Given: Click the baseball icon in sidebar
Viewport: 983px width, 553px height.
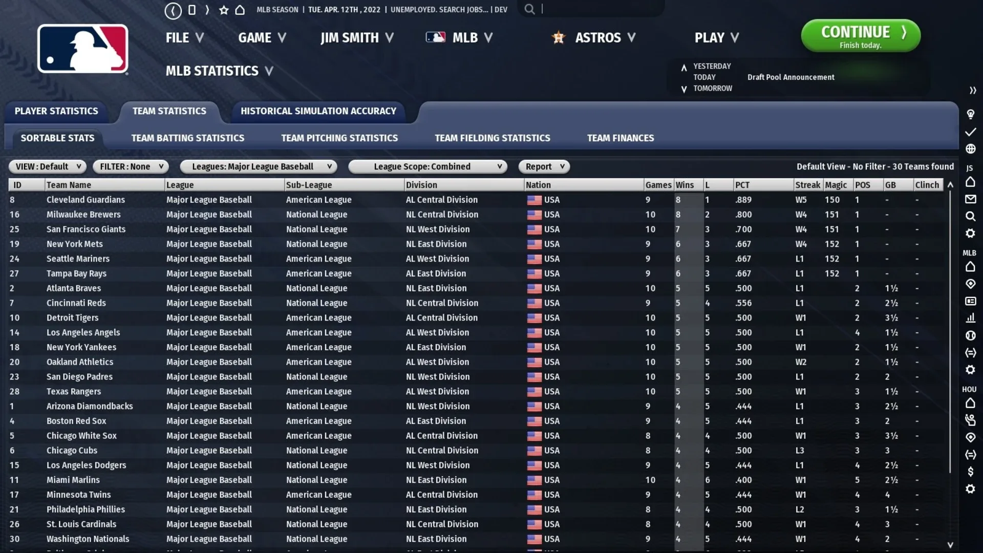Looking at the screenshot, I should click(970, 336).
